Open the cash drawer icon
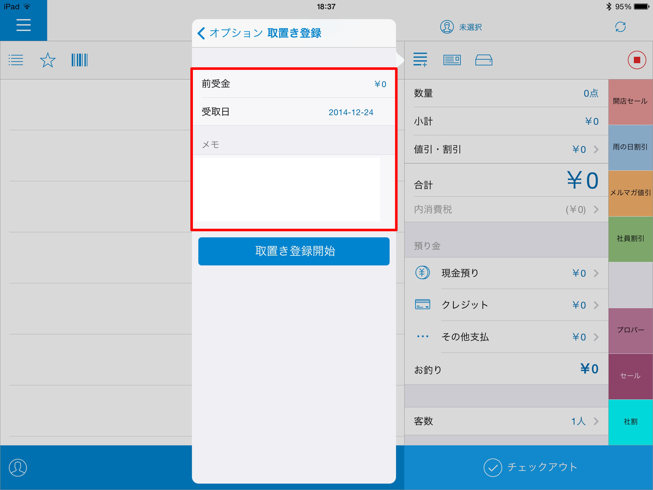The width and height of the screenshot is (653, 490). coord(484,60)
